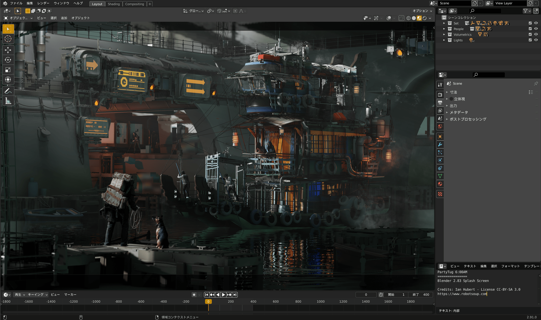541x320 pixels.
Task: Activate the Transform tool
Action: click(8, 79)
